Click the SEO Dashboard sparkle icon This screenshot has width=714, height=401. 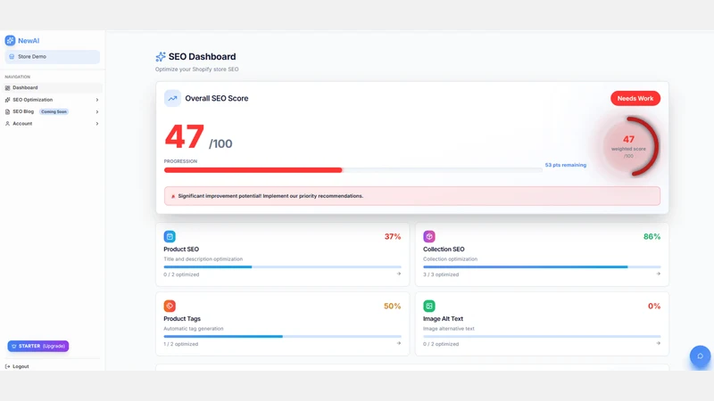pos(161,57)
